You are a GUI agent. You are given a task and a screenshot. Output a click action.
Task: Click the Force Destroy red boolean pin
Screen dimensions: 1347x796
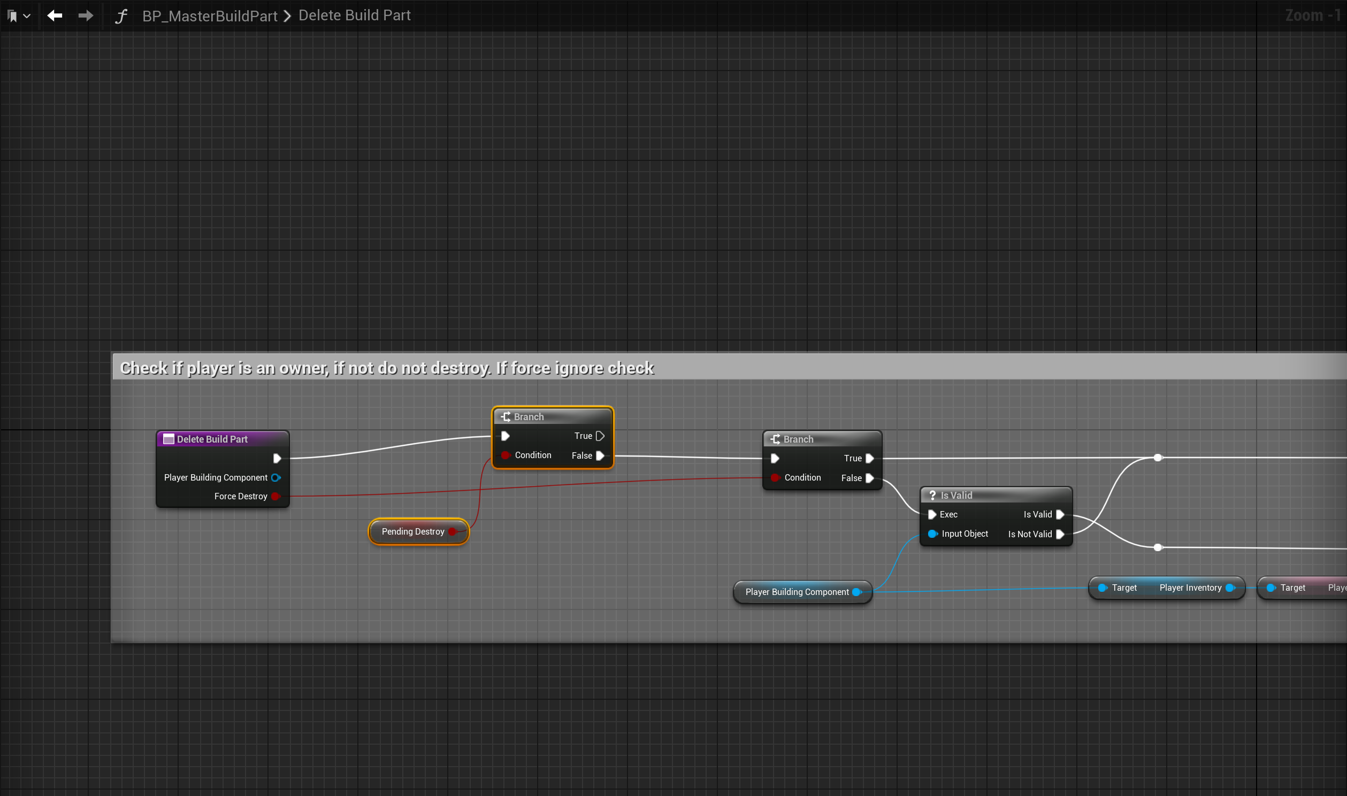point(276,496)
